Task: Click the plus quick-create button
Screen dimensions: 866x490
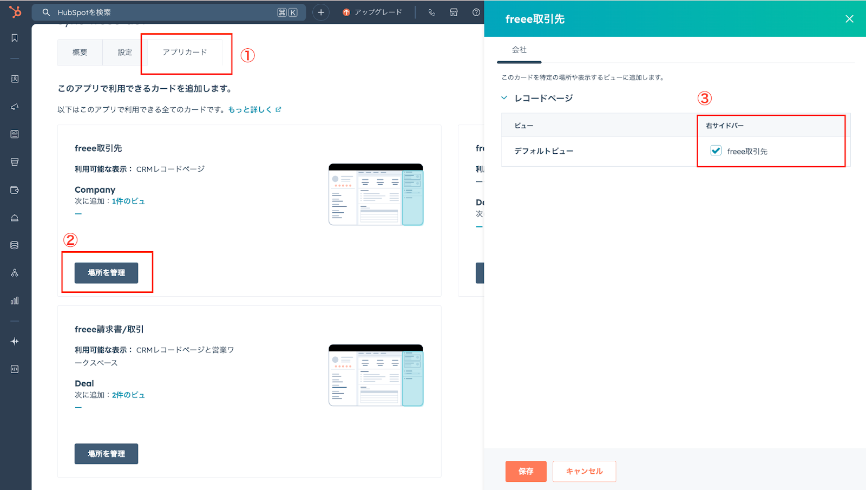Action: click(321, 12)
